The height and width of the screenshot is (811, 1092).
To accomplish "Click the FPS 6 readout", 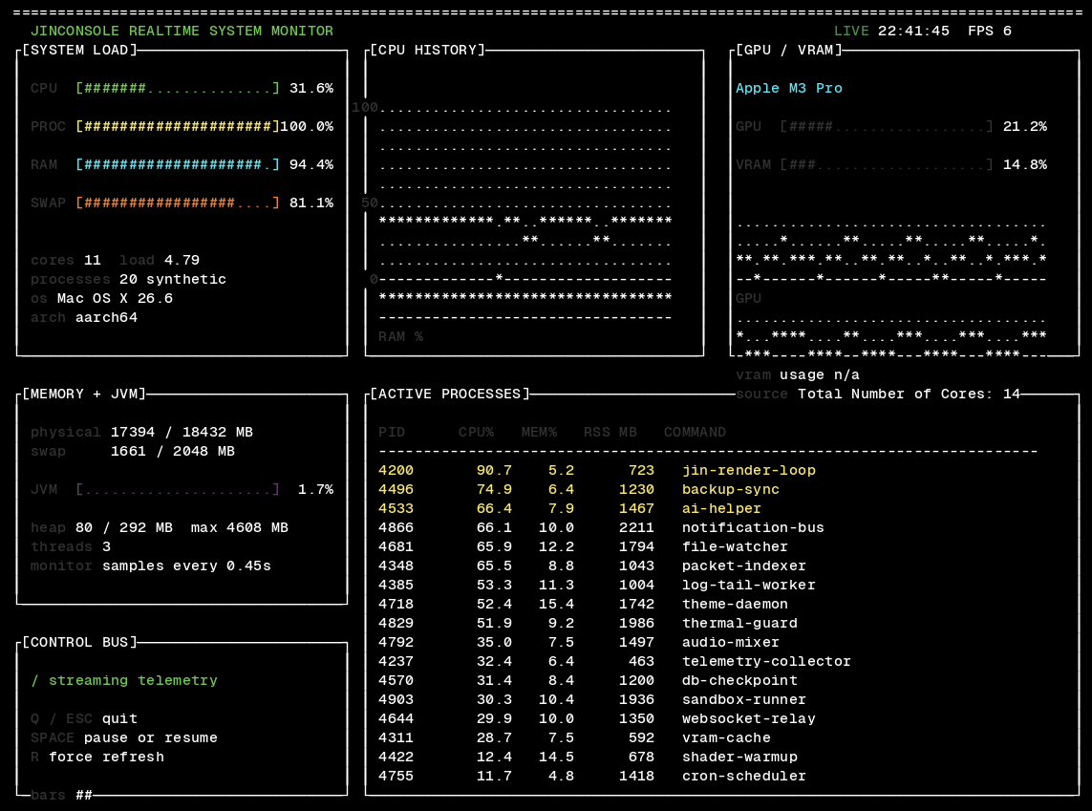I will pos(990,32).
